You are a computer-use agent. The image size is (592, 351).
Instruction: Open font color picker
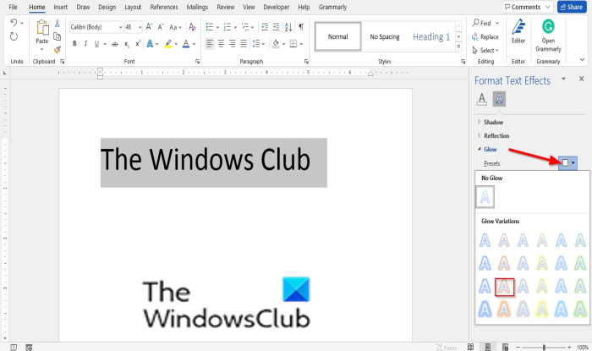194,44
